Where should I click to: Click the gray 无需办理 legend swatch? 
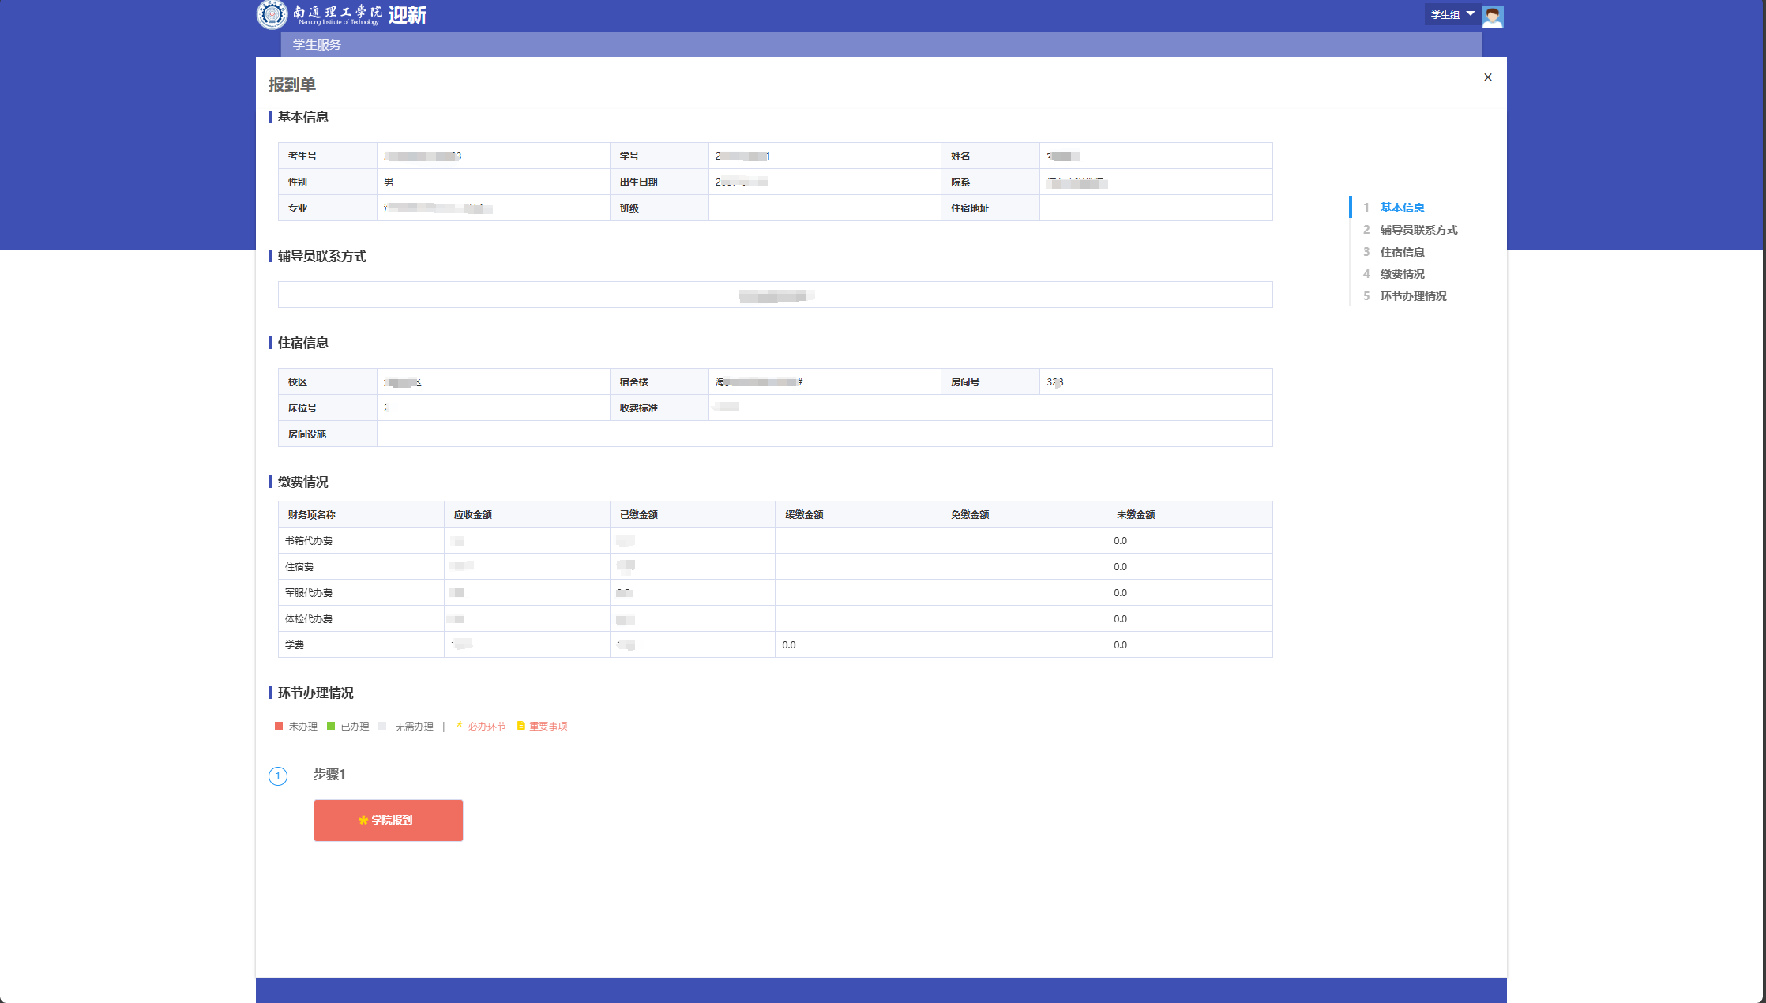click(382, 726)
